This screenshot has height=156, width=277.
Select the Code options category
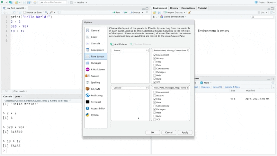pyautogui.click(x=96, y=37)
